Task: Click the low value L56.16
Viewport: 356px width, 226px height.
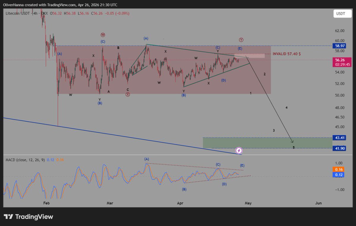Action: [83, 13]
